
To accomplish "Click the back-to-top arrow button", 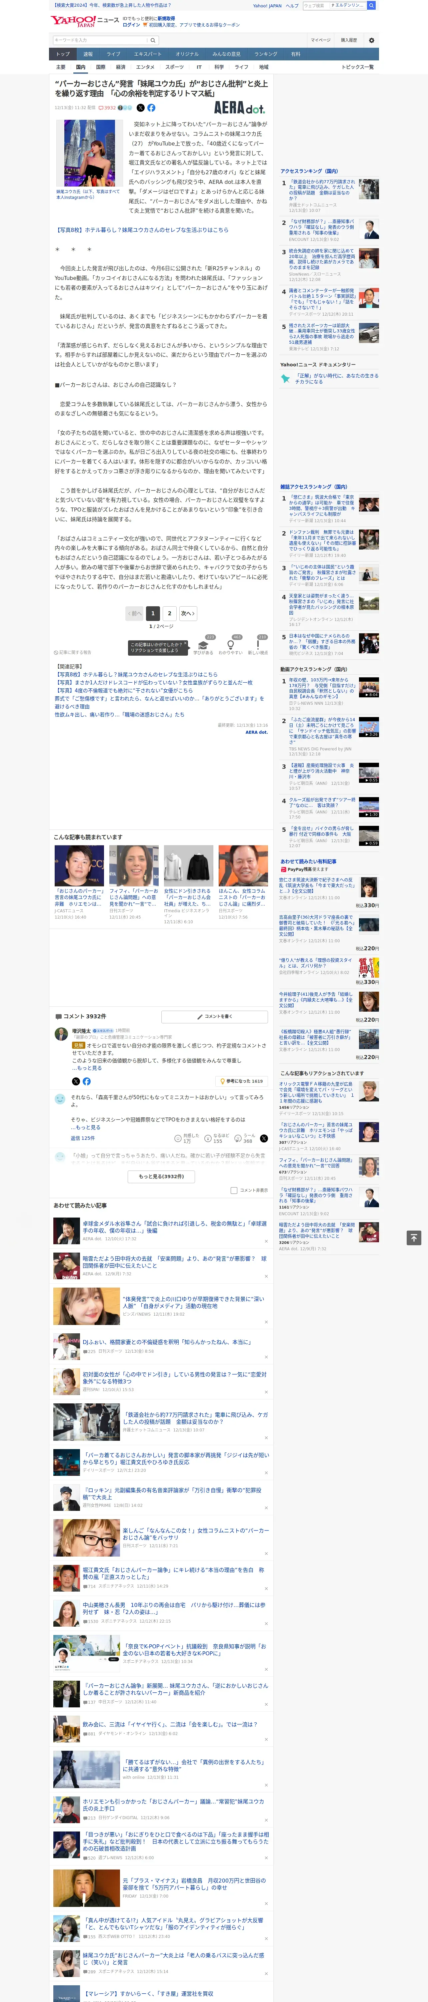I will [x=413, y=1237].
